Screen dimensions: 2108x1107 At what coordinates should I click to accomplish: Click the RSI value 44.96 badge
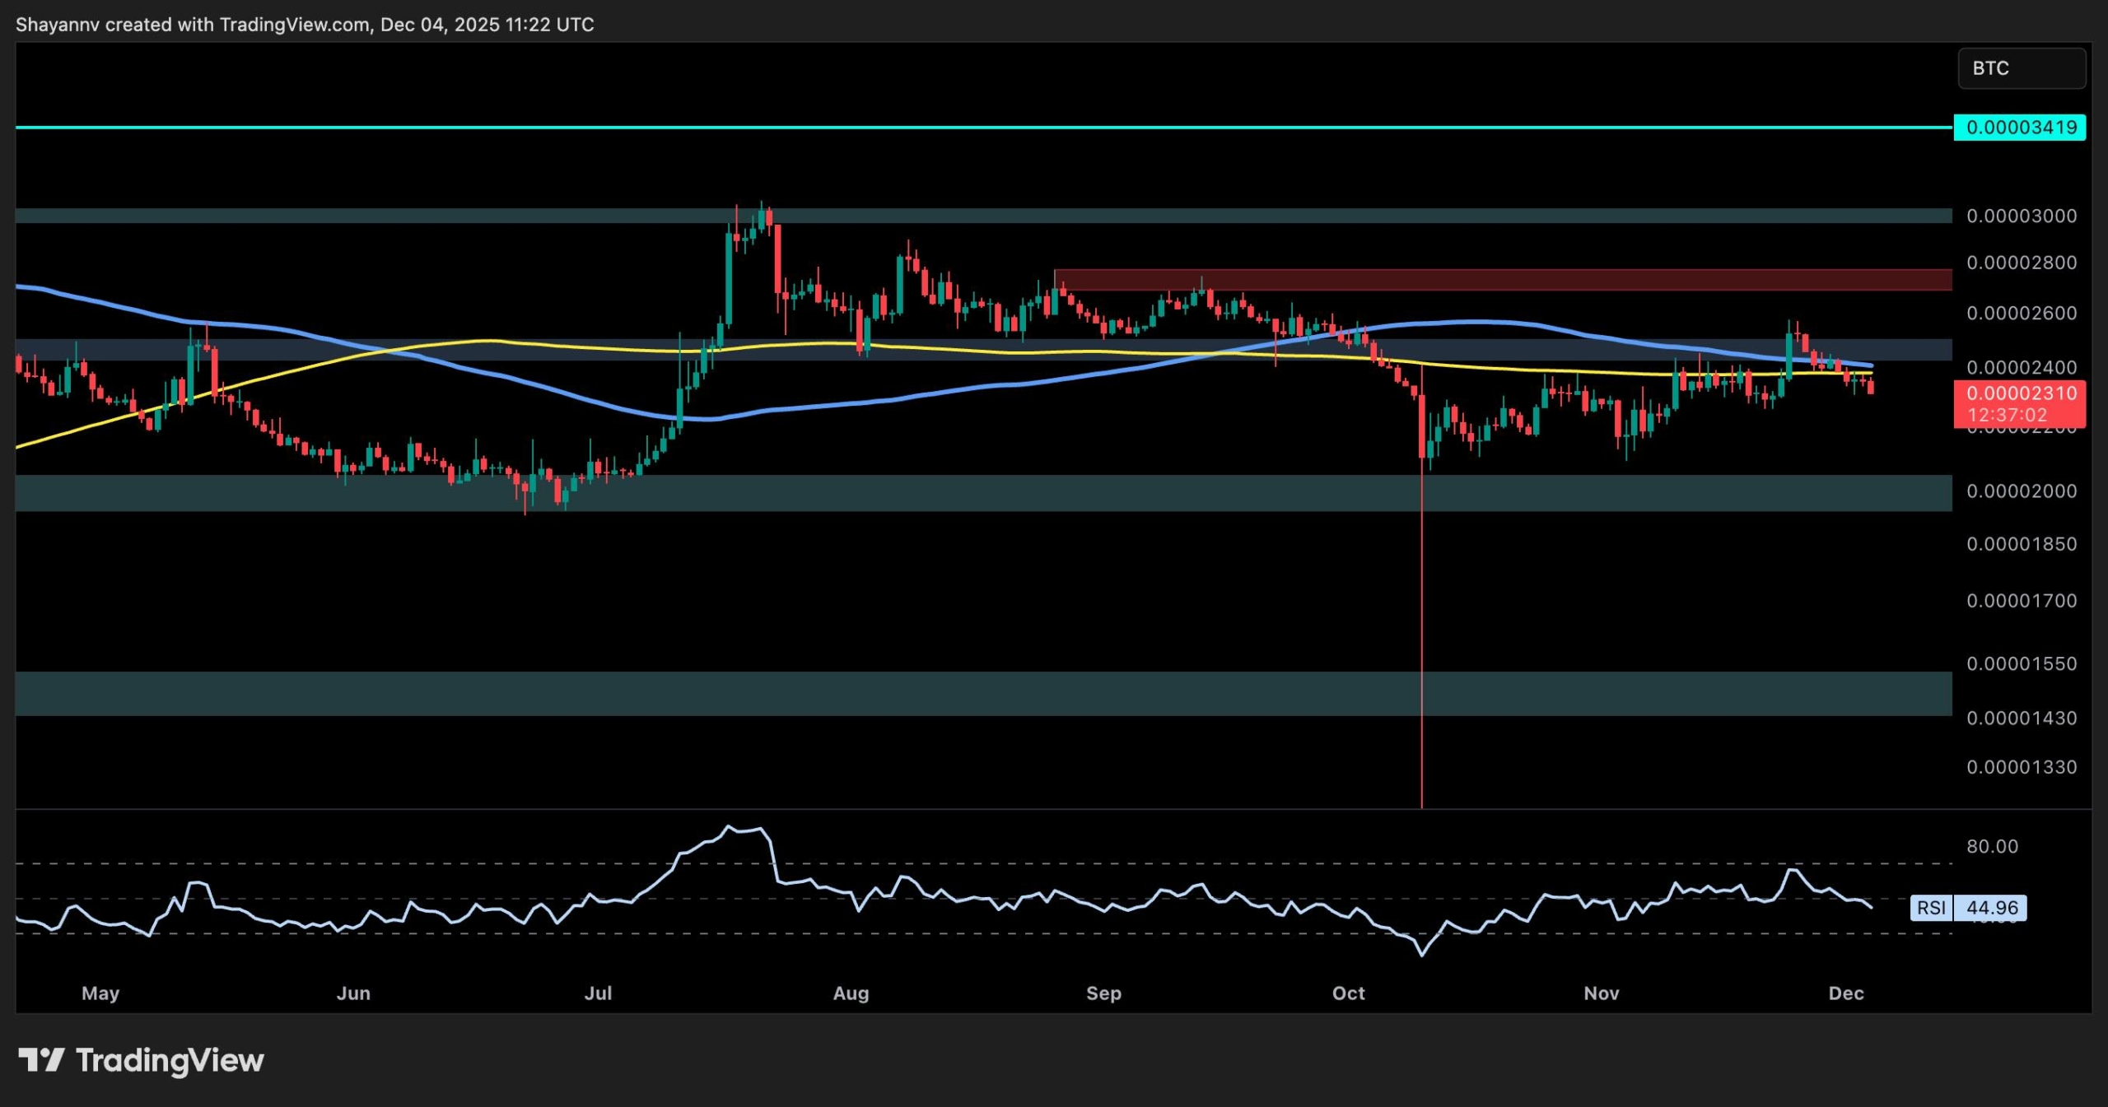point(1991,908)
